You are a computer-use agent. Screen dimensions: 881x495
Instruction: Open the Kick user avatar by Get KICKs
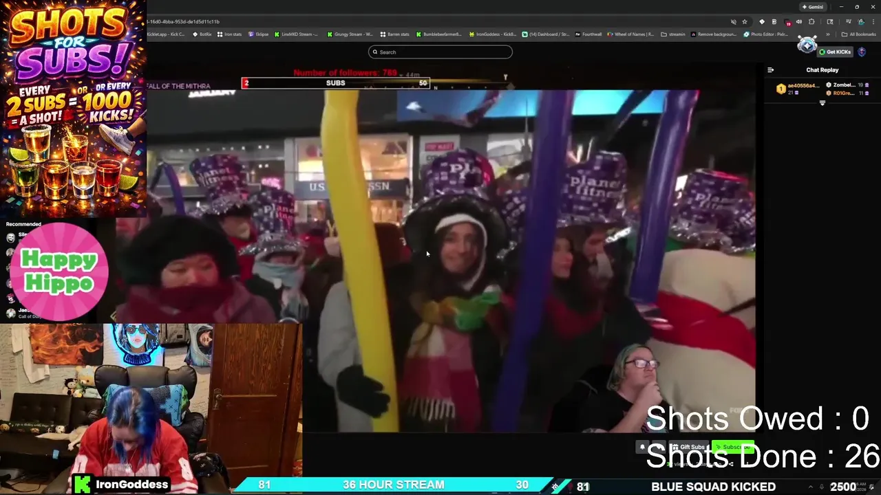tap(862, 52)
